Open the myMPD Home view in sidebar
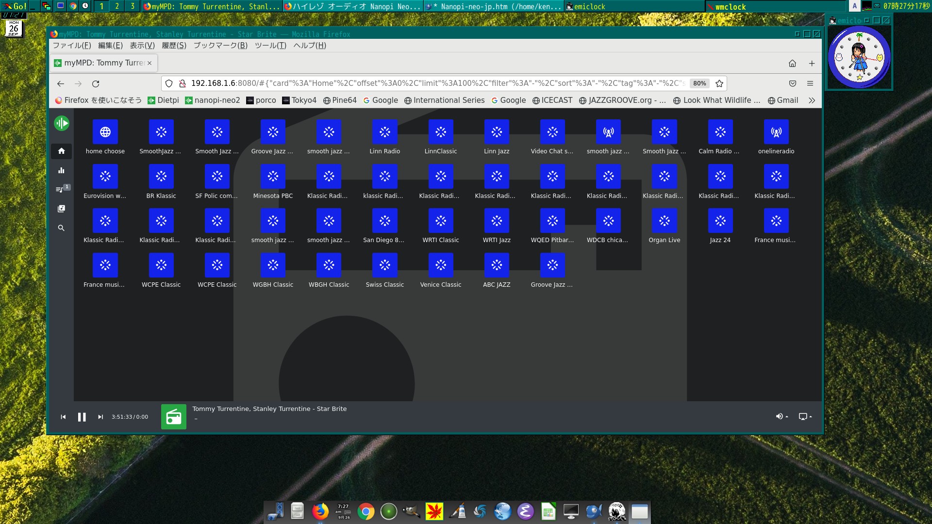 point(61,151)
